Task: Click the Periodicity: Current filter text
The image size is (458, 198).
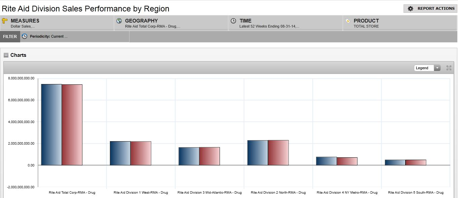Action: (49, 36)
